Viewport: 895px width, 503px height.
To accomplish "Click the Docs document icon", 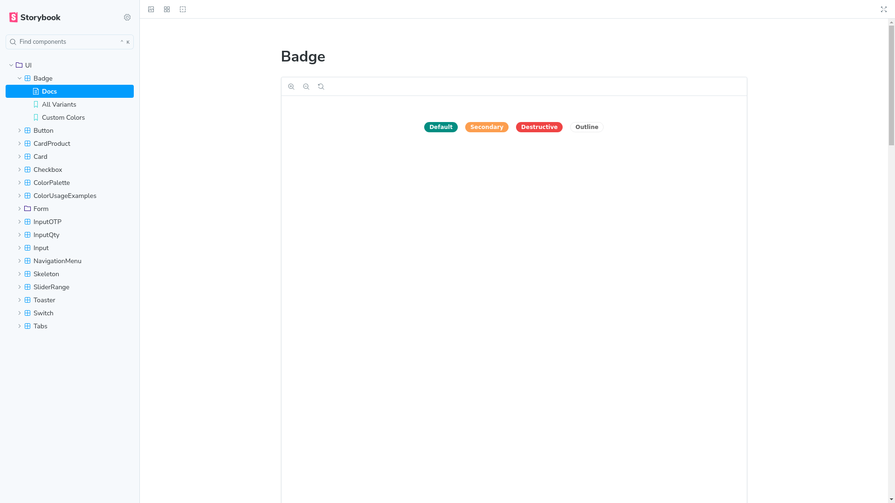I will tap(36, 91).
